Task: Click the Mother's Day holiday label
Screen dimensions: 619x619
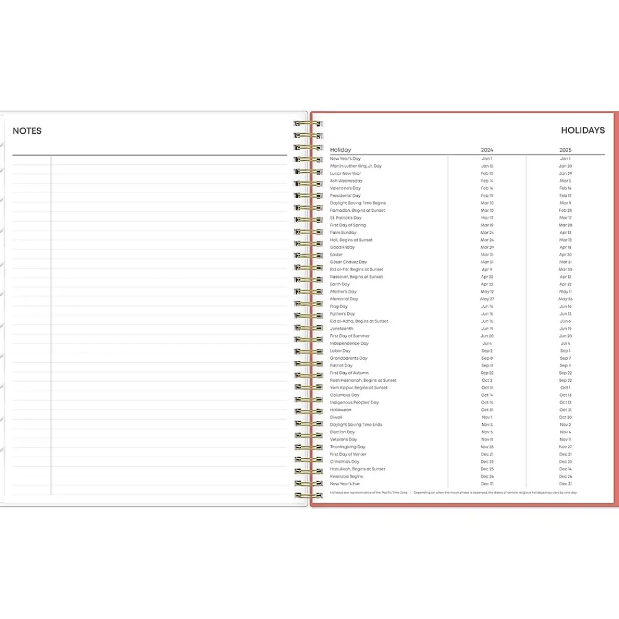Action: tap(344, 292)
